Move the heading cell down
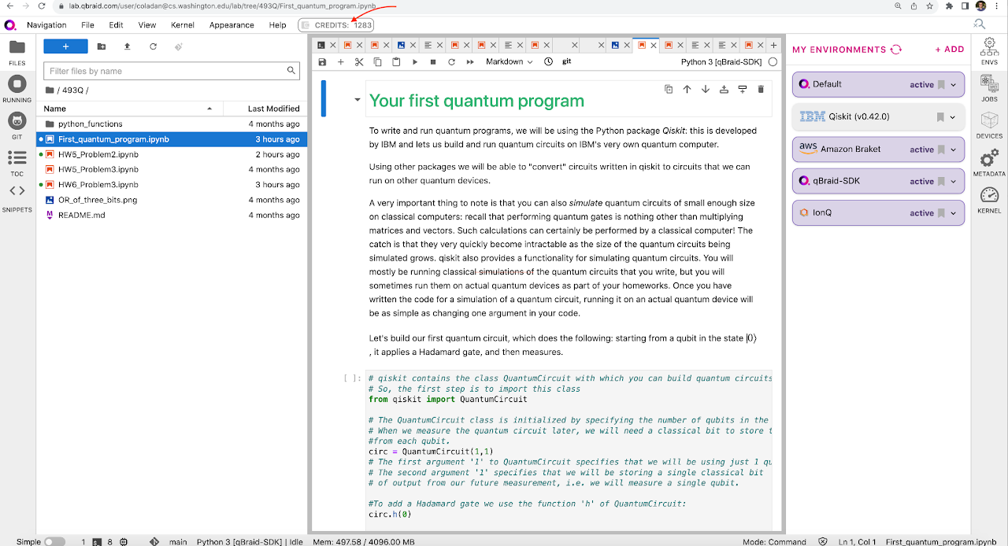1008x546 pixels. pos(706,90)
